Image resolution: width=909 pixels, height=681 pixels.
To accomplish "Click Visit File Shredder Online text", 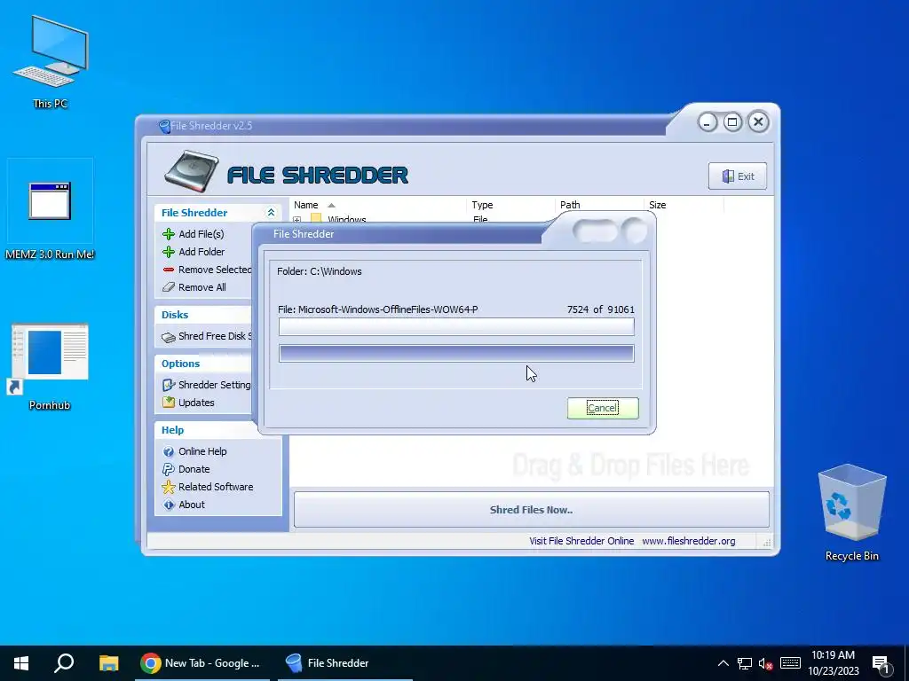I will click(581, 541).
